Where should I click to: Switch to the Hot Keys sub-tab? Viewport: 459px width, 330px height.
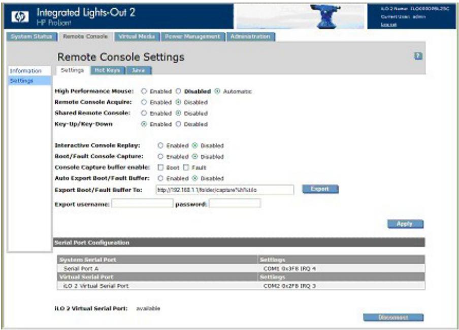[x=108, y=70]
